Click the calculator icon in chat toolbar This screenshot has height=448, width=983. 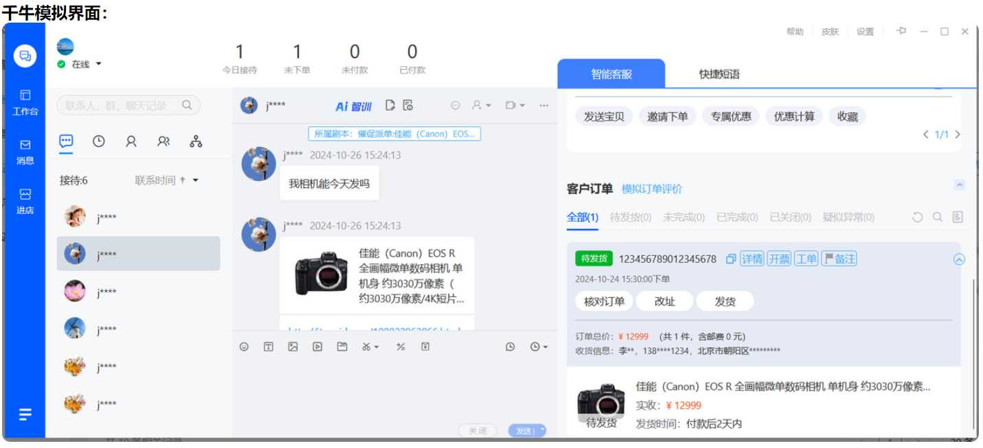[x=425, y=346]
